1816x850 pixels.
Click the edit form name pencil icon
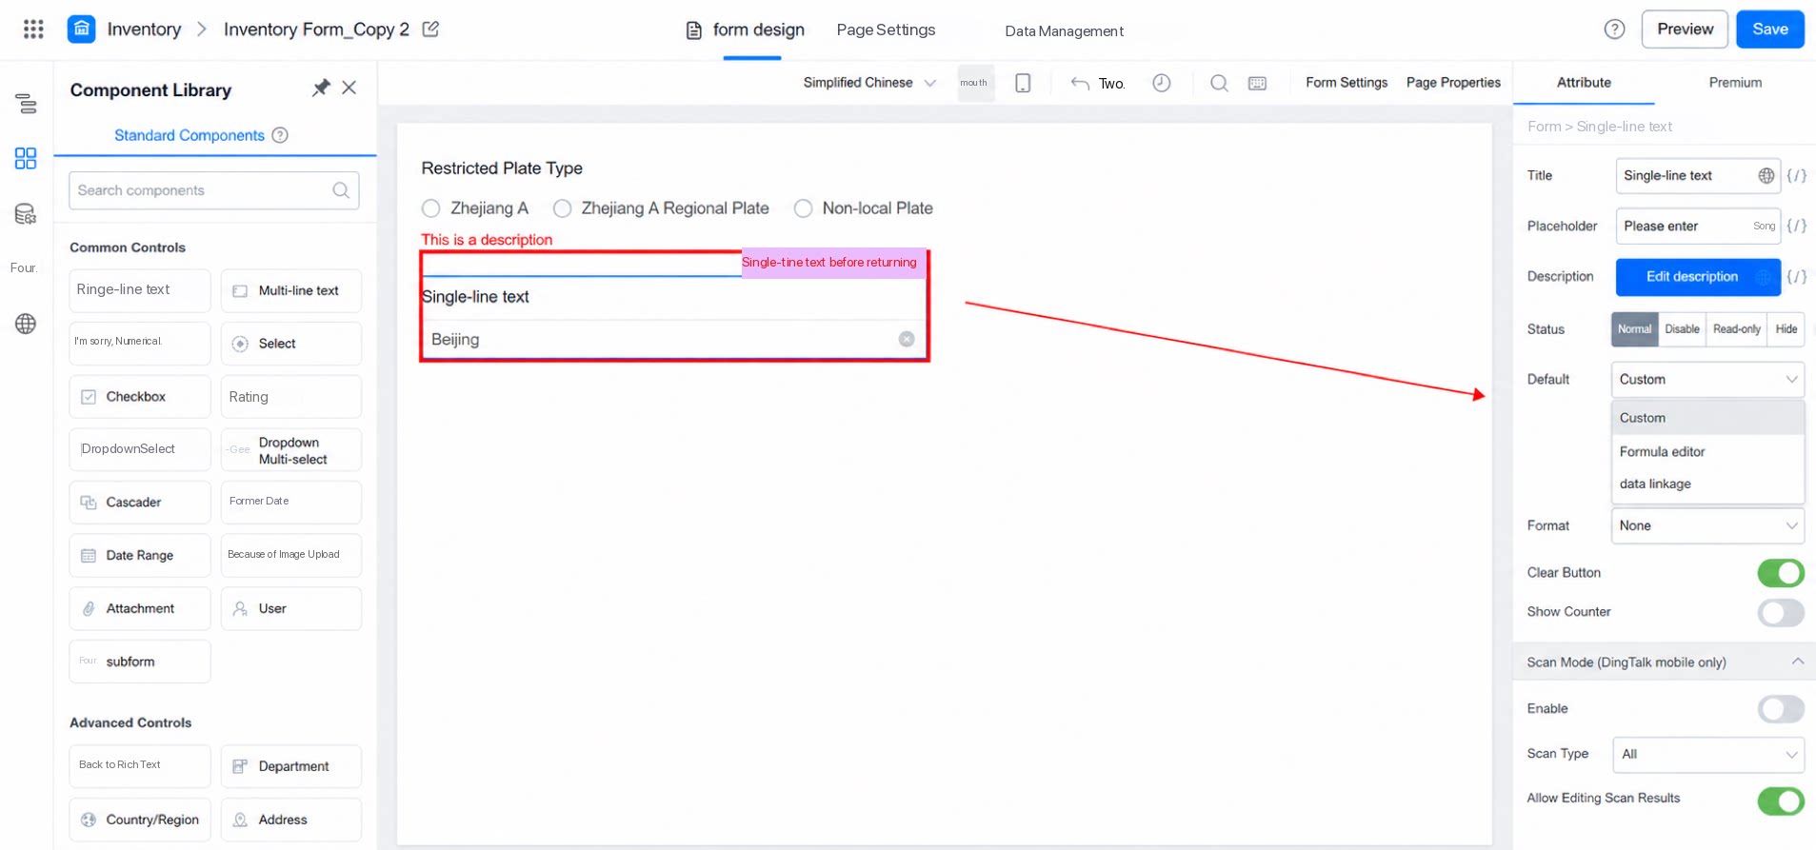(430, 30)
